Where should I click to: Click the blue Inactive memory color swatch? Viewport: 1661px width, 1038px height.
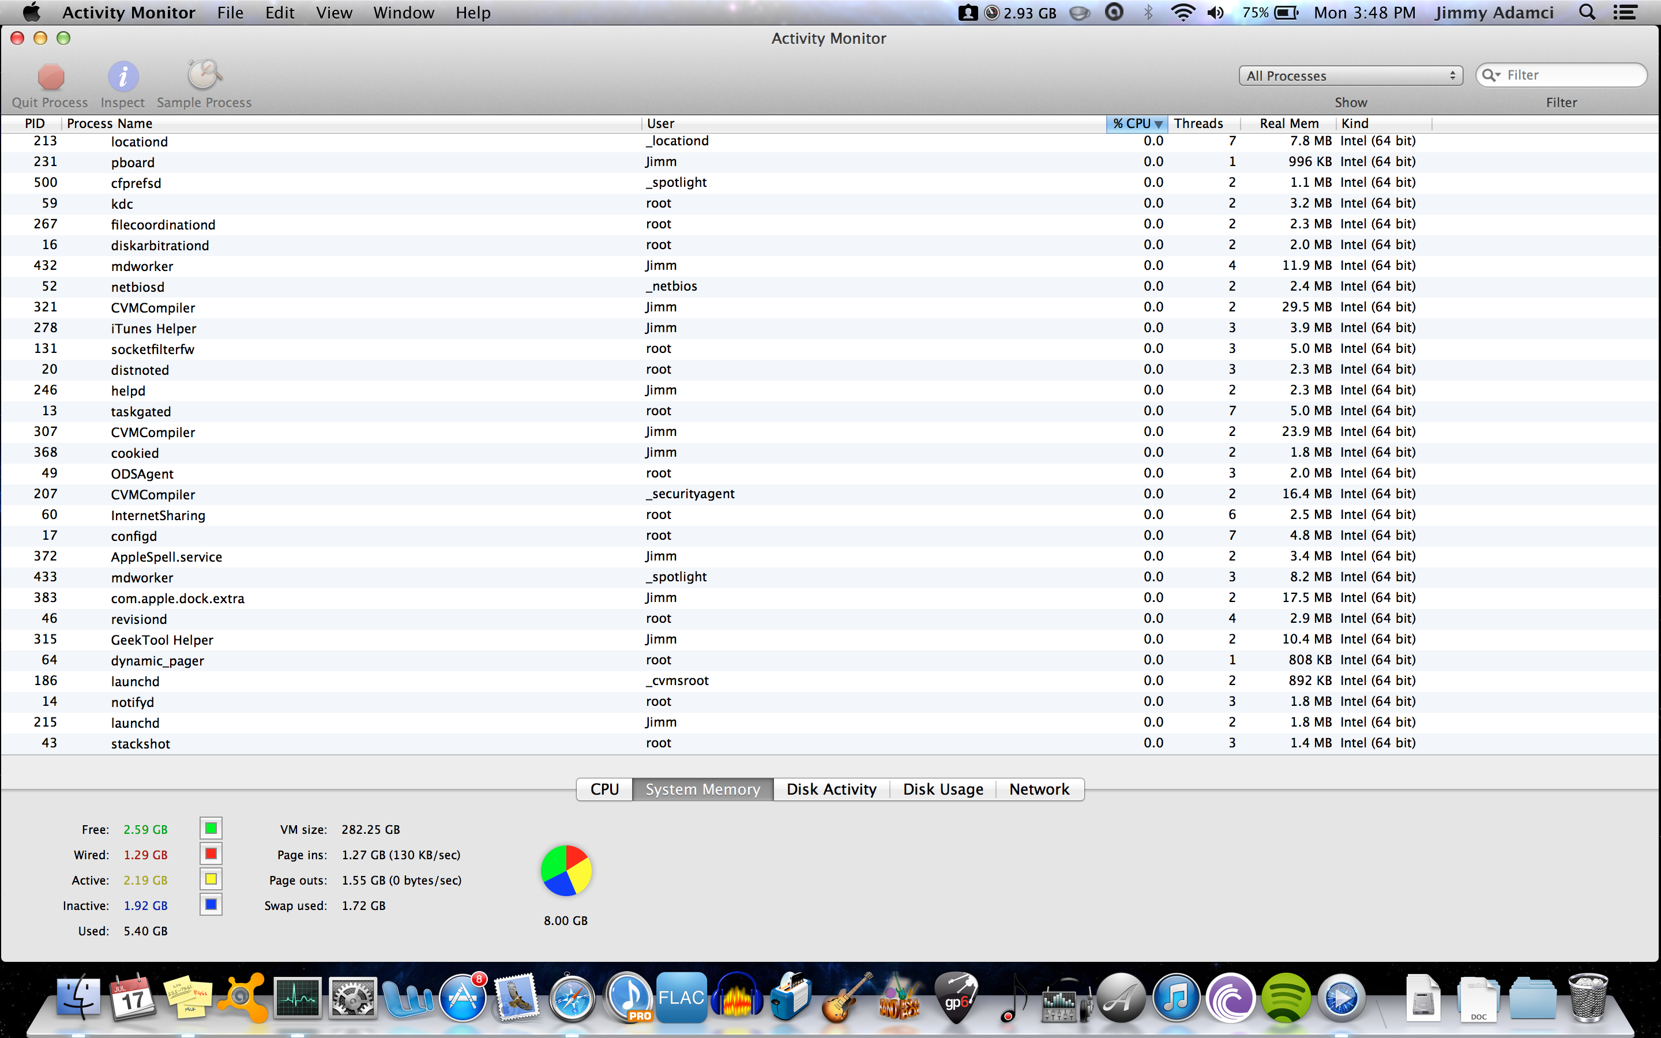tap(211, 905)
